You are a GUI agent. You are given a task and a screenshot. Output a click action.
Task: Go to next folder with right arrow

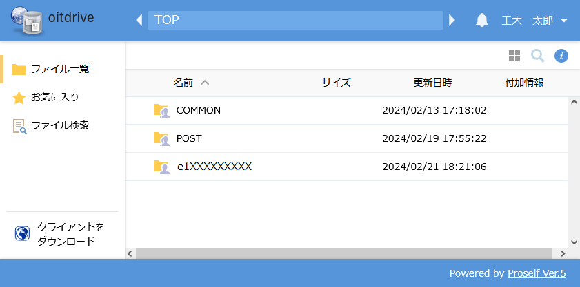pos(452,20)
